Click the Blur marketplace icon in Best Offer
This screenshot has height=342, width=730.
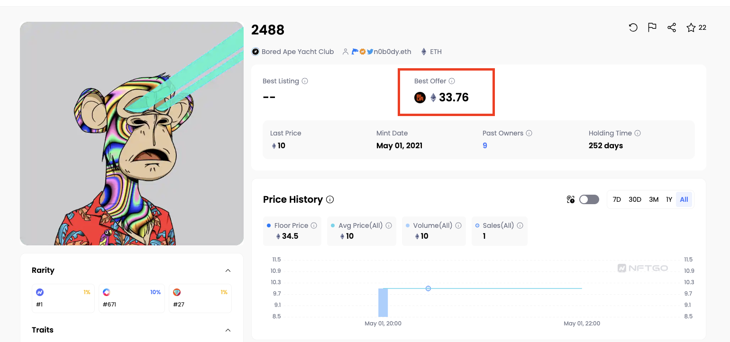tap(420, 98)
